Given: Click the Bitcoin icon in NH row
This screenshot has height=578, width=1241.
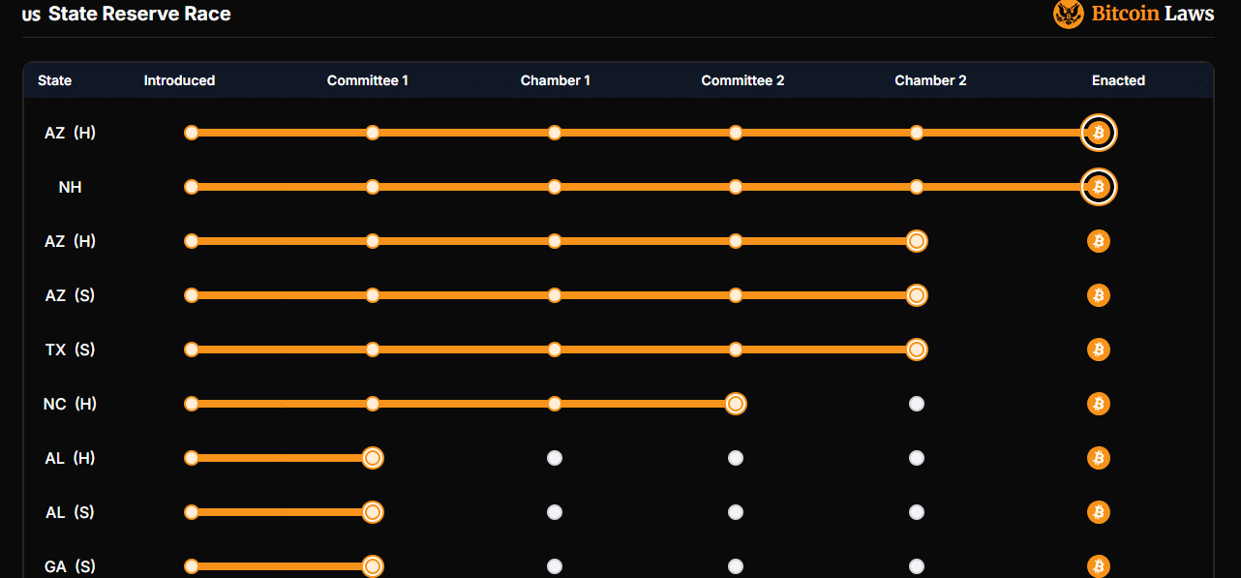Looking at the screenshot, I should (1099, 187).
